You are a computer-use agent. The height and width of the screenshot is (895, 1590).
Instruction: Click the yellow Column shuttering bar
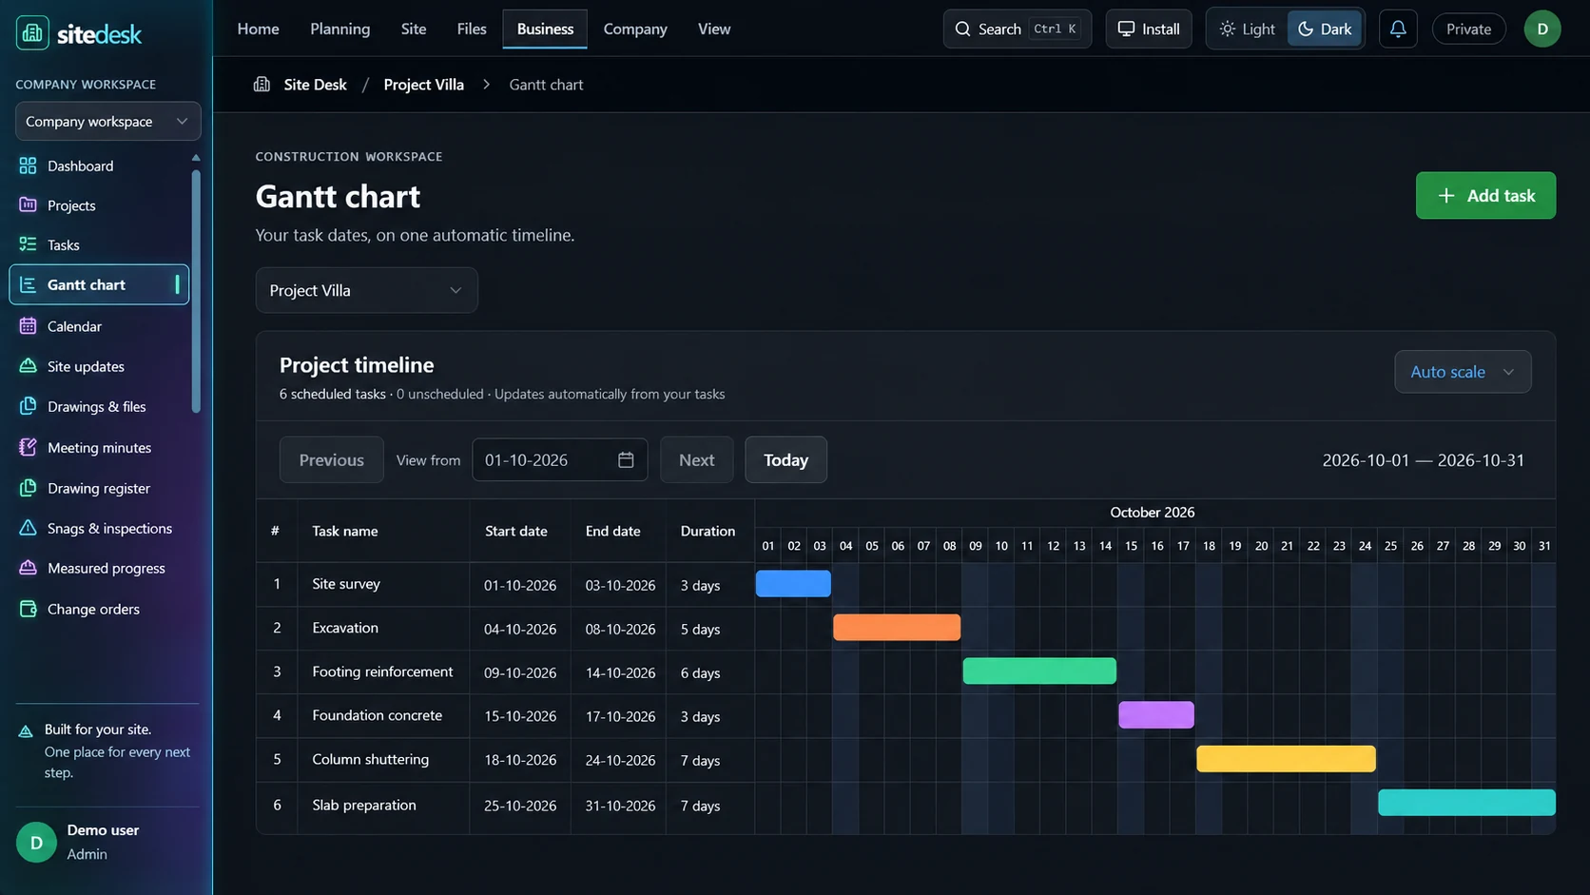(x=1286, y=758)
